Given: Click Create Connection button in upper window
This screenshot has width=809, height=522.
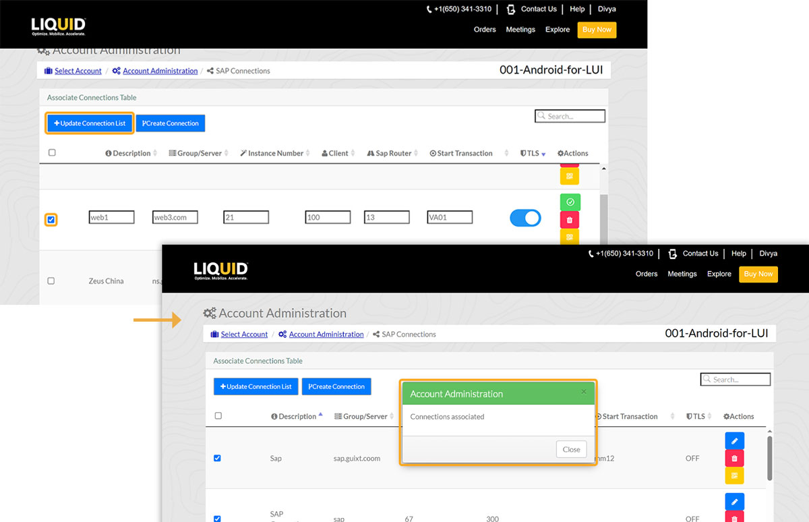Looking at the screenshot, I should (x=171, y=123).
